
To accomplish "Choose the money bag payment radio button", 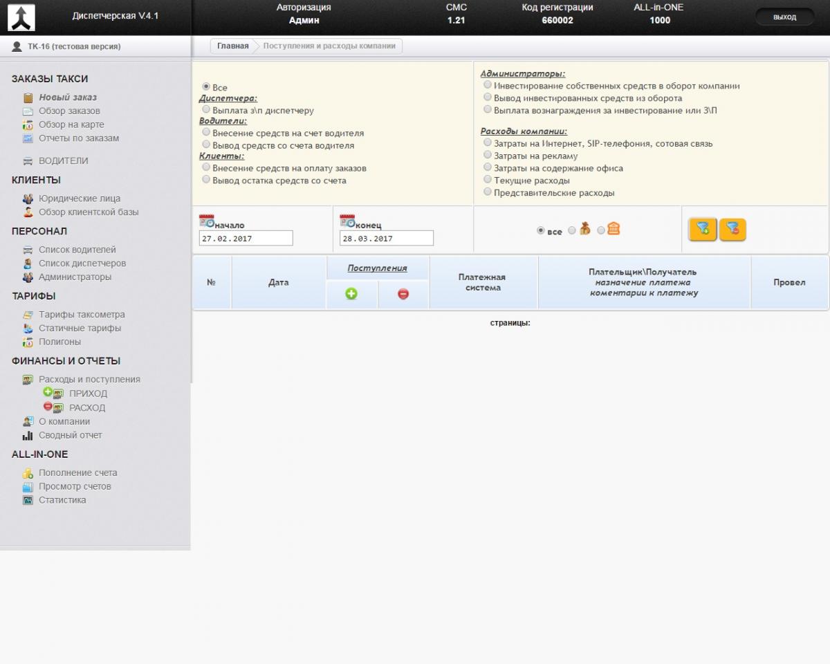I will [x=572, y=230].
